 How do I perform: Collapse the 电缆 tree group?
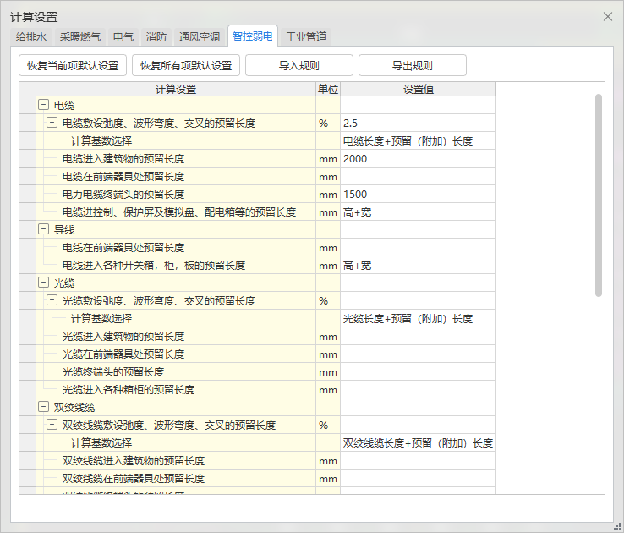click(43, 106)
